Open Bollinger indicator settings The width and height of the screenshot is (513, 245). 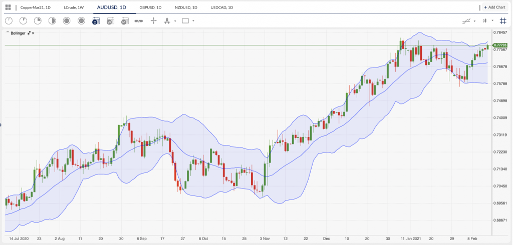(29, 33)
